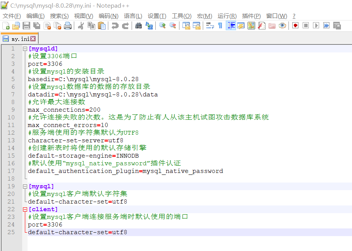
Task: Click the max_connect_errors=10 line
Action: click(68, 125)
